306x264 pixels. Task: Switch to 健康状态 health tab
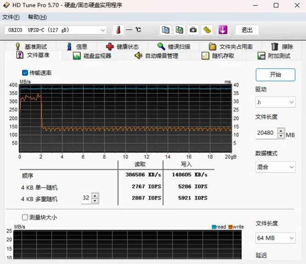click(122, 47)
